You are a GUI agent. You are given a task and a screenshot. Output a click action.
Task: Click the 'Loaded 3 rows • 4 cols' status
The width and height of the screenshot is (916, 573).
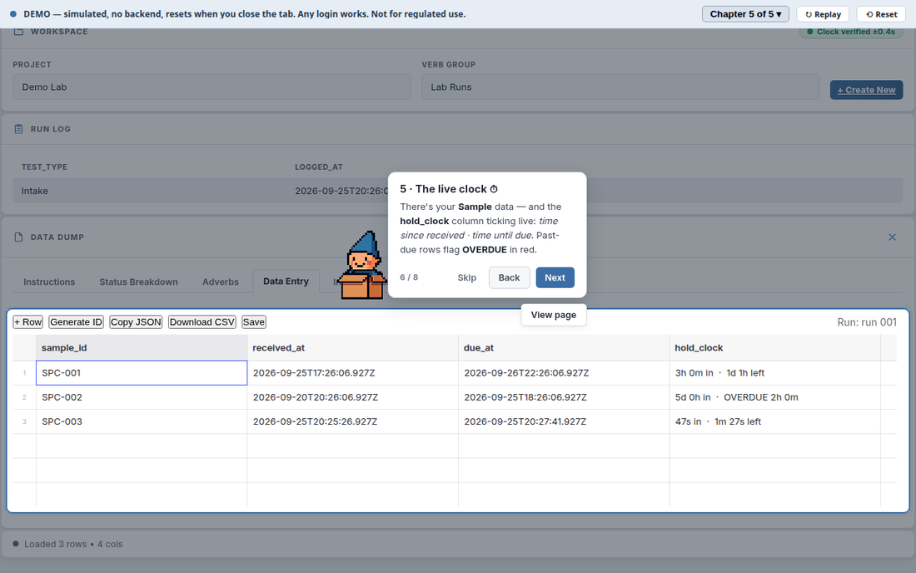73,544
